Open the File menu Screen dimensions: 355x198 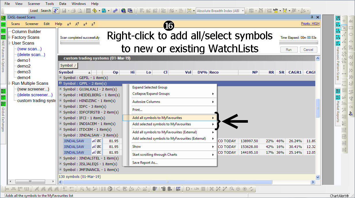7,4
